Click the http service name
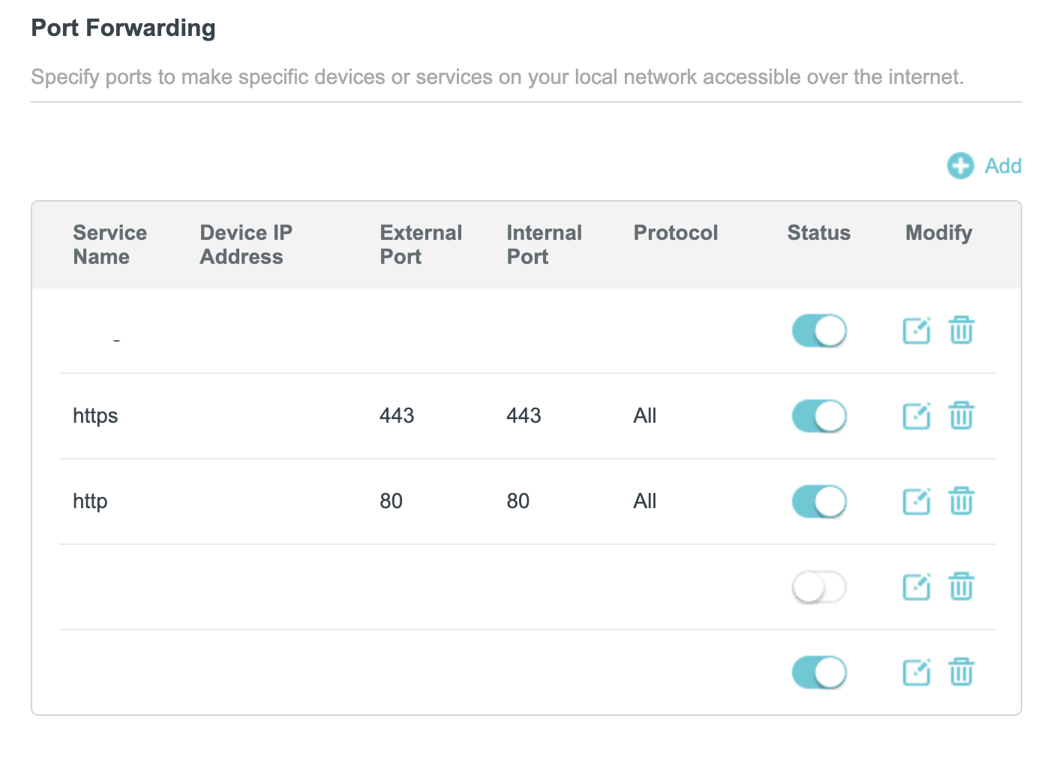The image size is (1059, 757). point(90,501)
